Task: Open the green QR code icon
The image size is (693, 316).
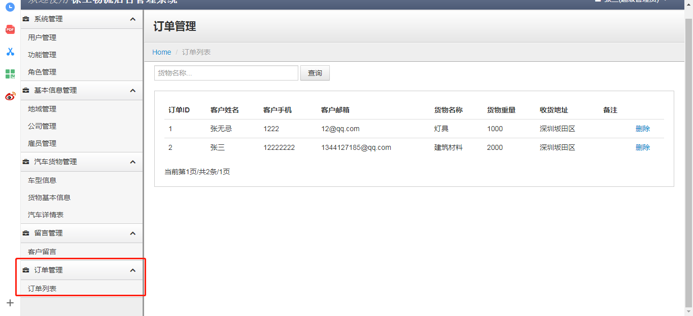Action: (10, 74)
